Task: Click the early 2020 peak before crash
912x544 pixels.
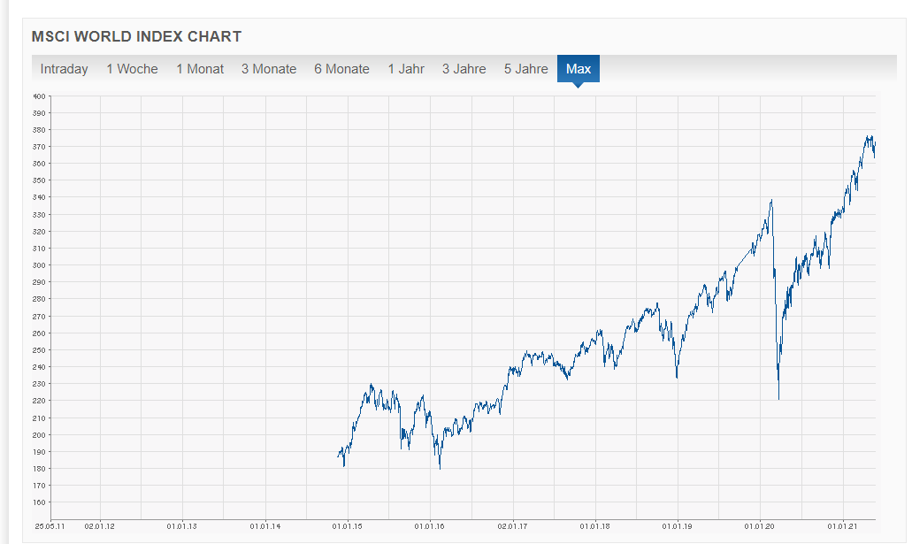Action: click(x=771, y=202)
